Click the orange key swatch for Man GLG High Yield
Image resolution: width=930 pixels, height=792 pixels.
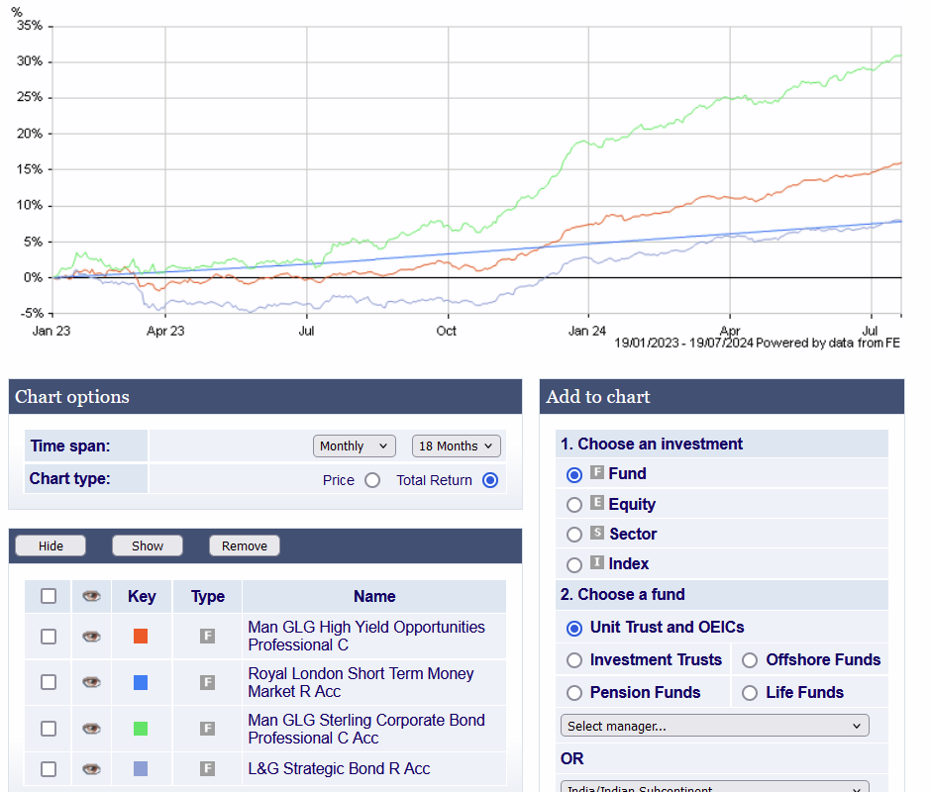pos(141,636)
